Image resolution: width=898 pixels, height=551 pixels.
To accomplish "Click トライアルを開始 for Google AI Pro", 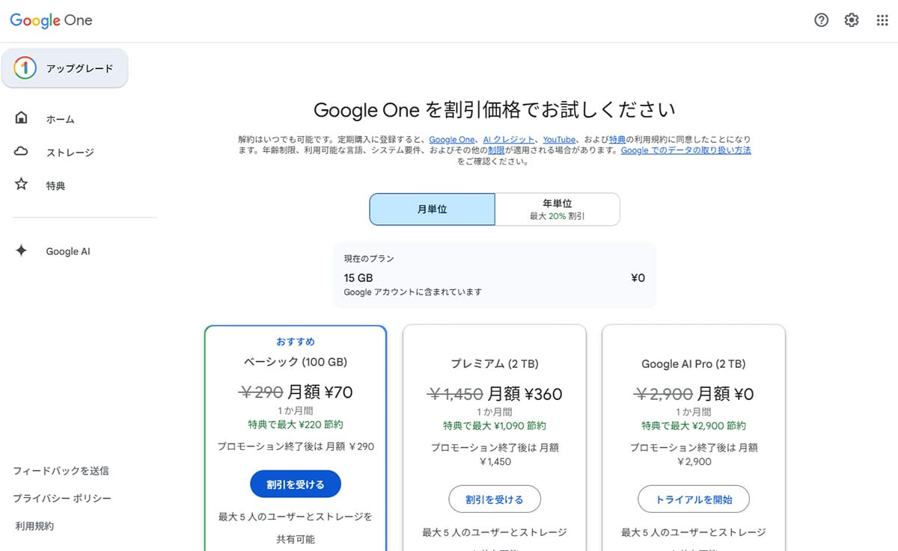I will (x=694, y=499).
